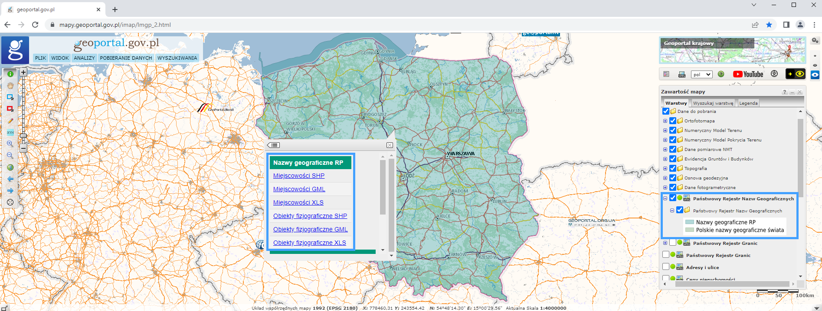Go to previous map view arrow
Viewport: 822px width, 311px height.
click(10, 179)
